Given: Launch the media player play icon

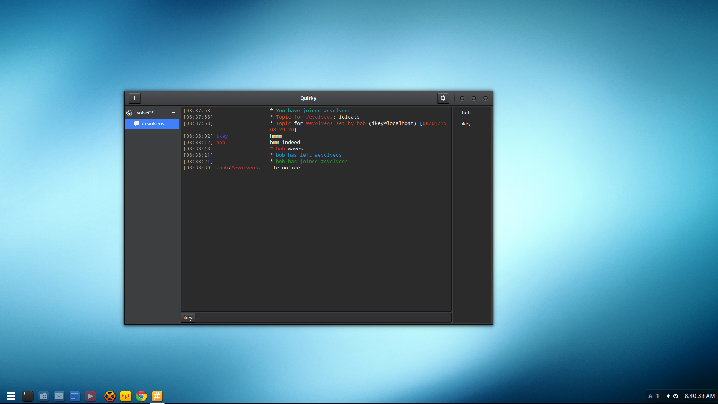Looking at the screenshot, I should pos(90,396).
